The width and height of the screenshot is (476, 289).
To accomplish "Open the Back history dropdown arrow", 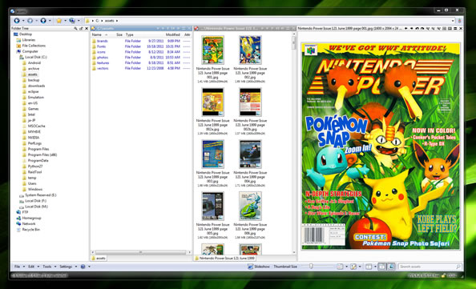I will [23, 21].
